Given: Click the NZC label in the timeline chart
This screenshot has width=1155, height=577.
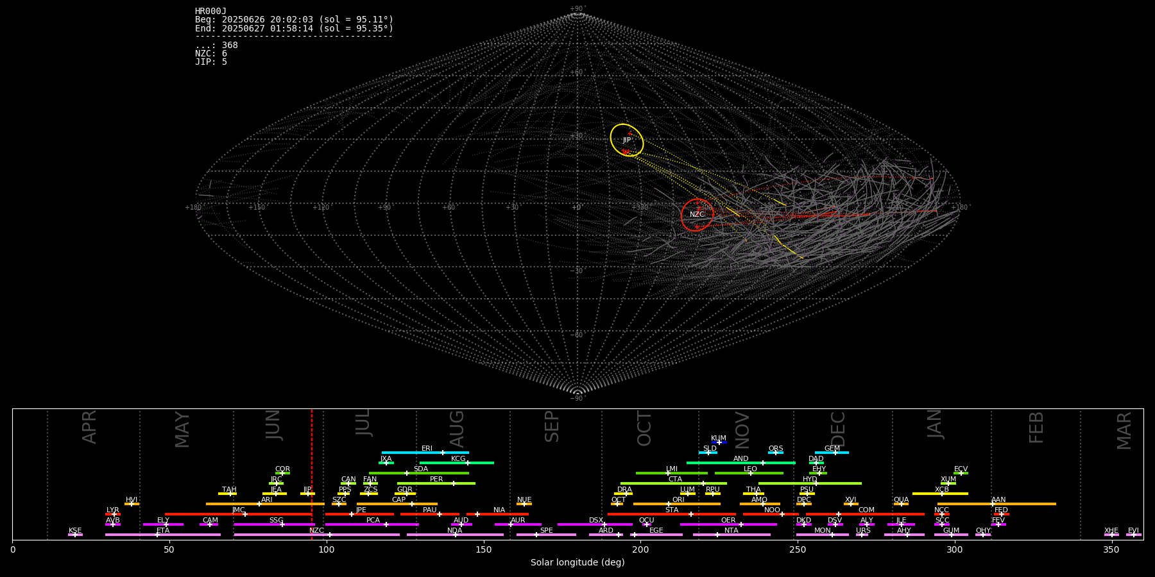Looking at the screenshot, I should tap(317, 531).
